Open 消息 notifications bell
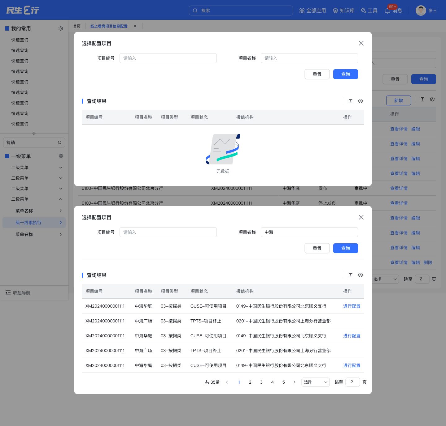Viewport: 446px width, 426px height. point(393,11)
